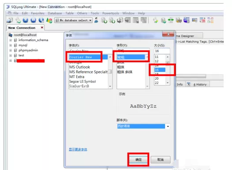Open a new query editor via toolbar icon

18,20
